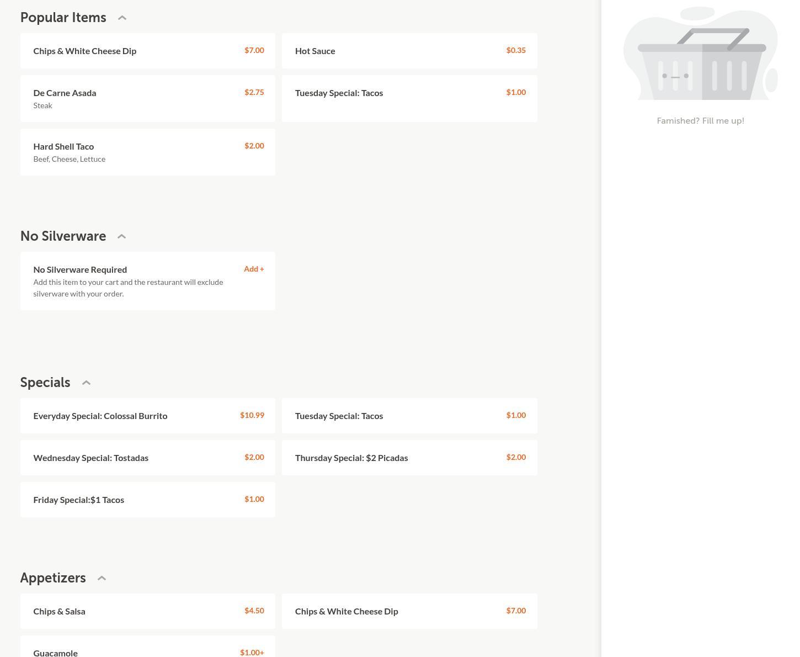Viewport: 800px width, 657px height.
Task: Choose the Hot Sauce item
Action: (409, 51)
